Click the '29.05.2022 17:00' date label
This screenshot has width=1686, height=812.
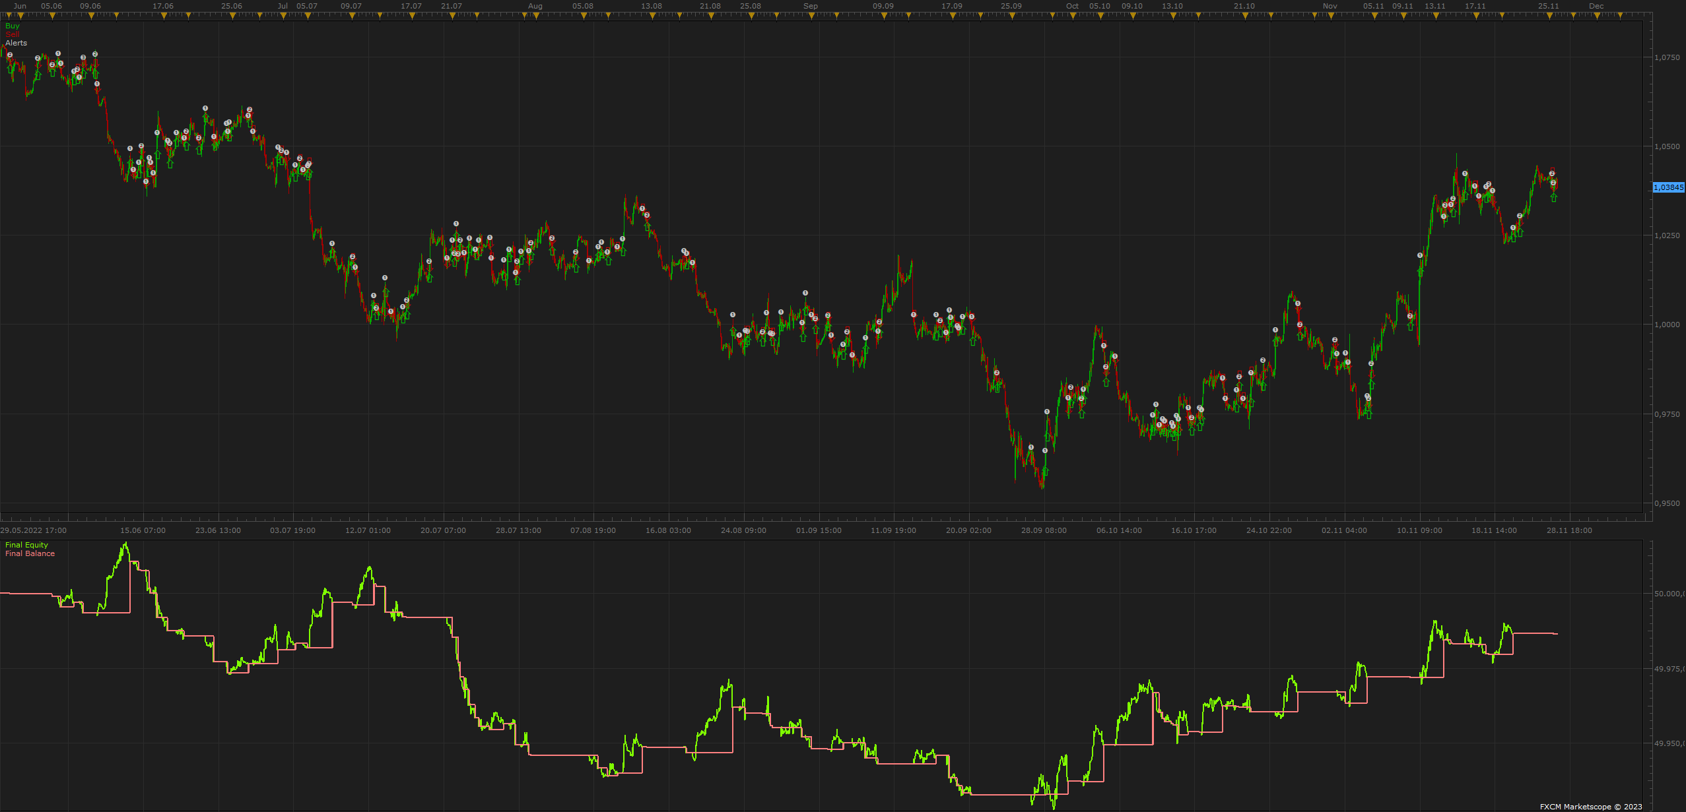pyautogui.click(x=33, y=530)
